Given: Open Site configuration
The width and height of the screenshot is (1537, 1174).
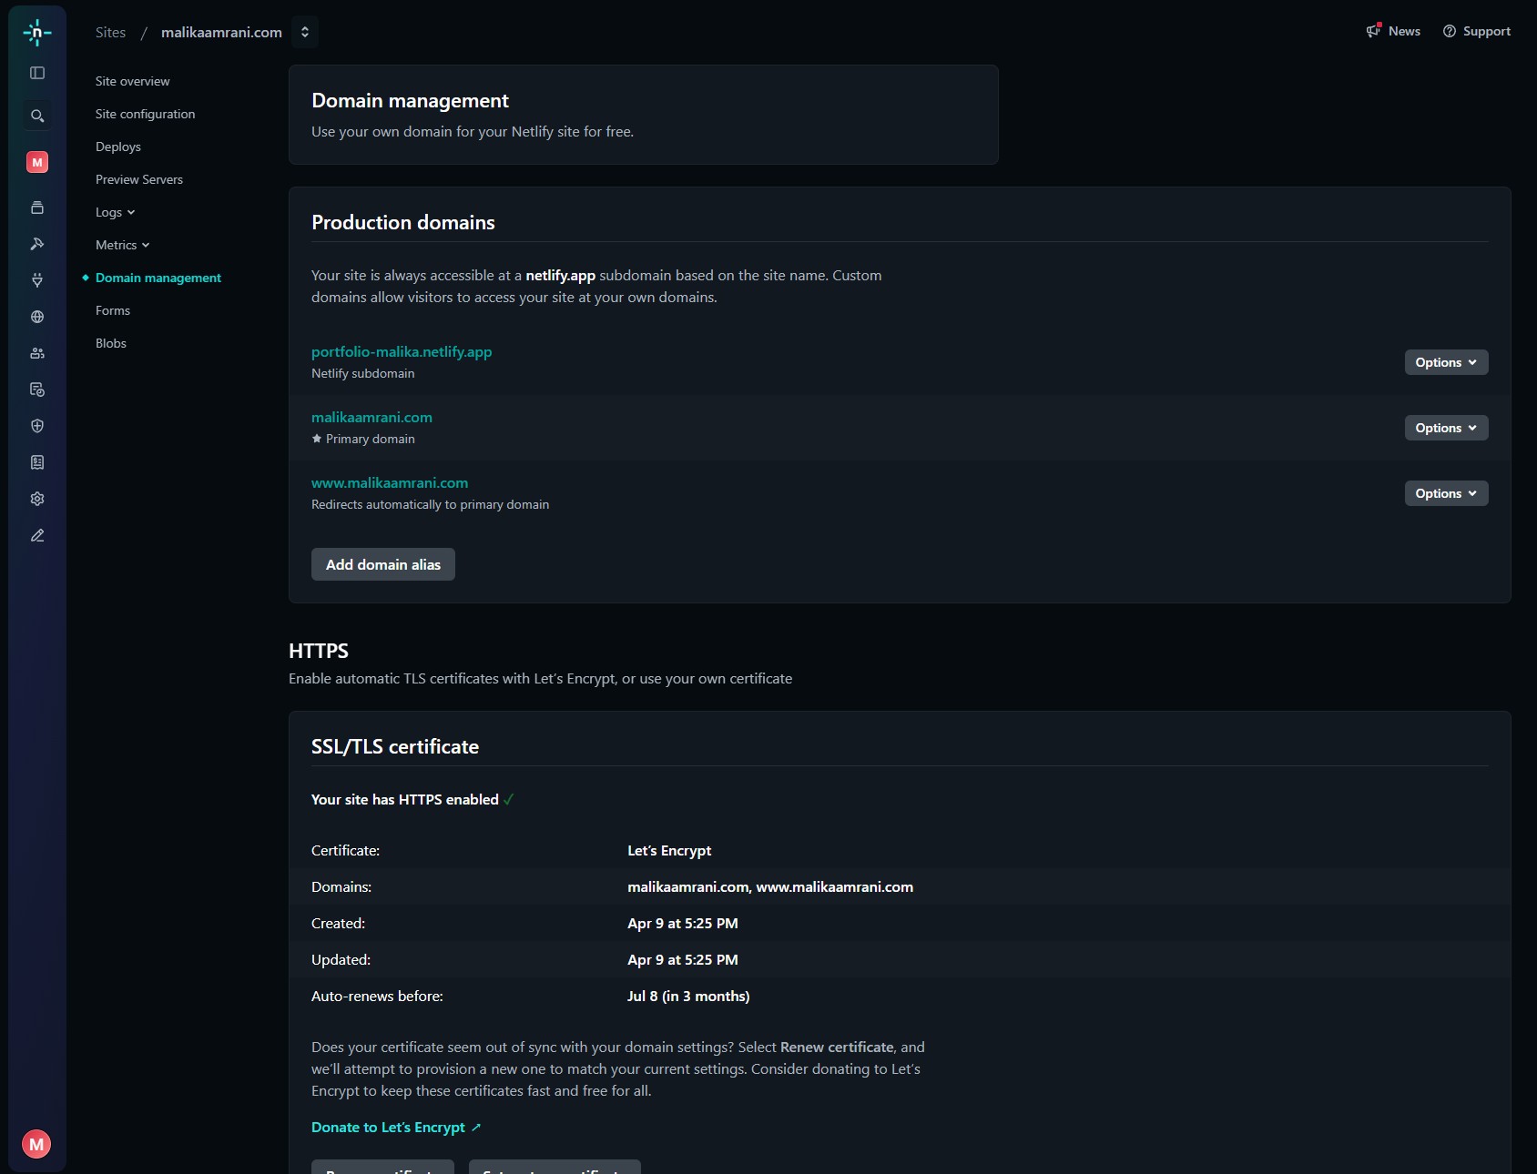Looking at the screenshot, I should click(x=146, y=114).
